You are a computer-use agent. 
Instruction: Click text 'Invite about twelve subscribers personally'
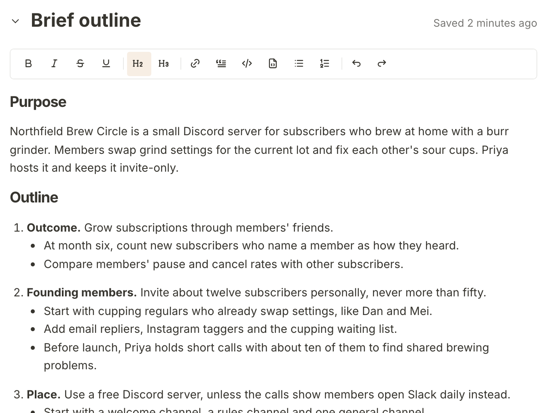(x=254, y=292)
